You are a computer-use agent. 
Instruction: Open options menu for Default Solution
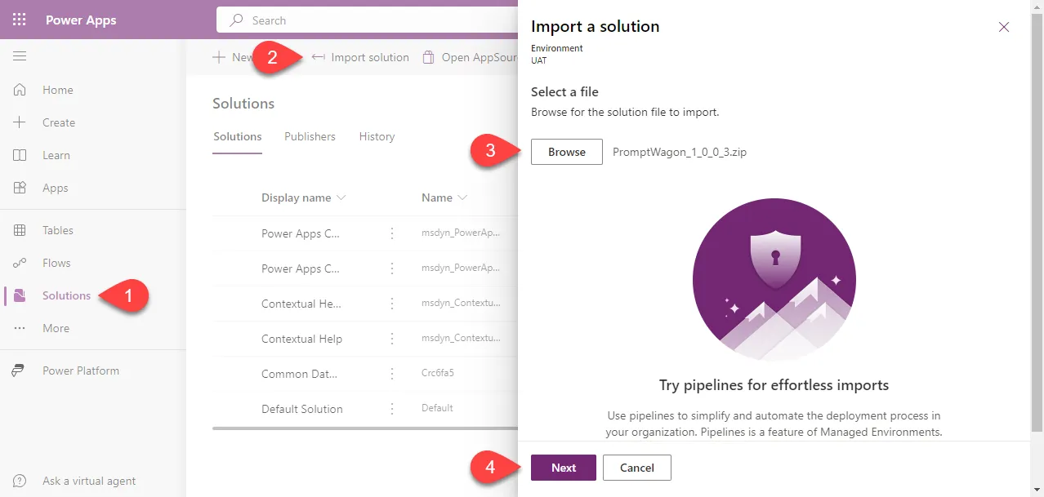(392, 409)
